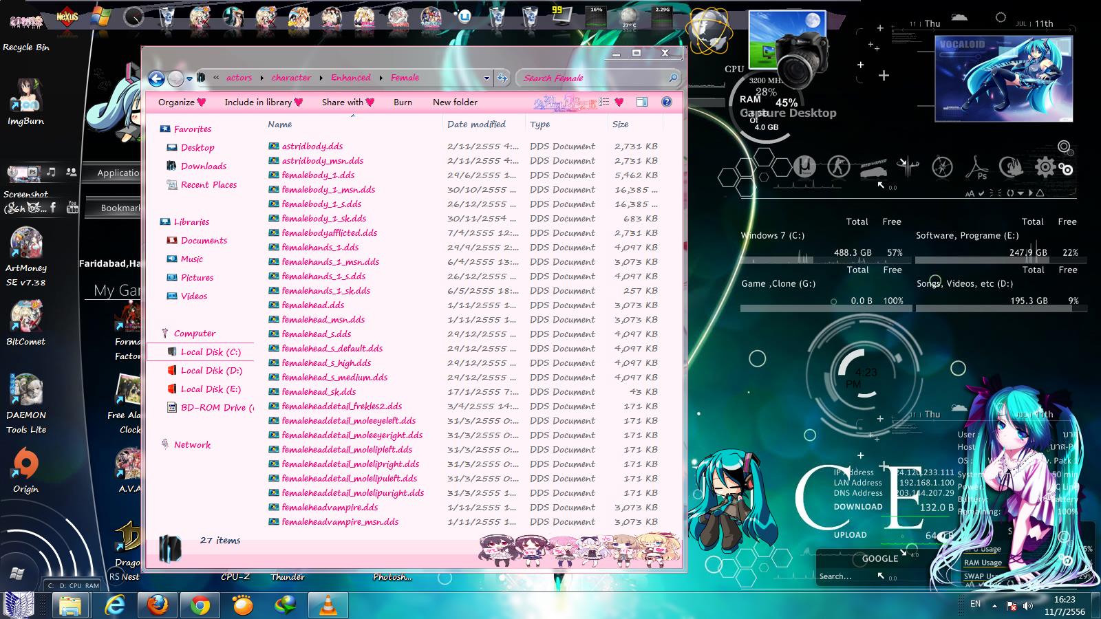Viewport: 1101px width, 619px height.
Task: Navigate to the character breadcrumb folder
Action: point(291,78)
